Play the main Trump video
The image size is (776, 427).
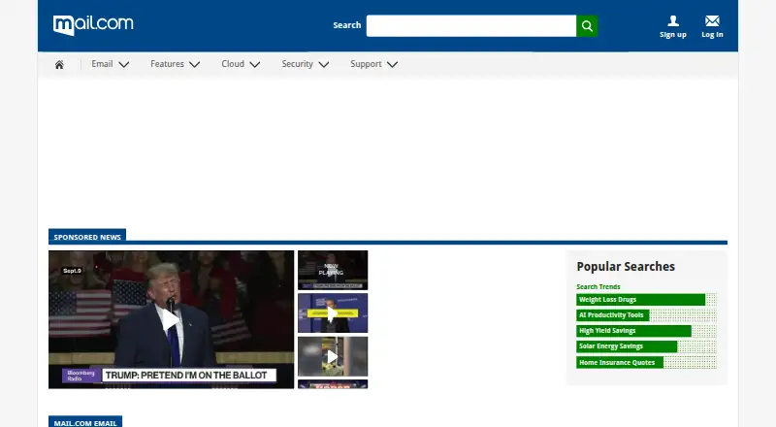(x=171, y=319)
